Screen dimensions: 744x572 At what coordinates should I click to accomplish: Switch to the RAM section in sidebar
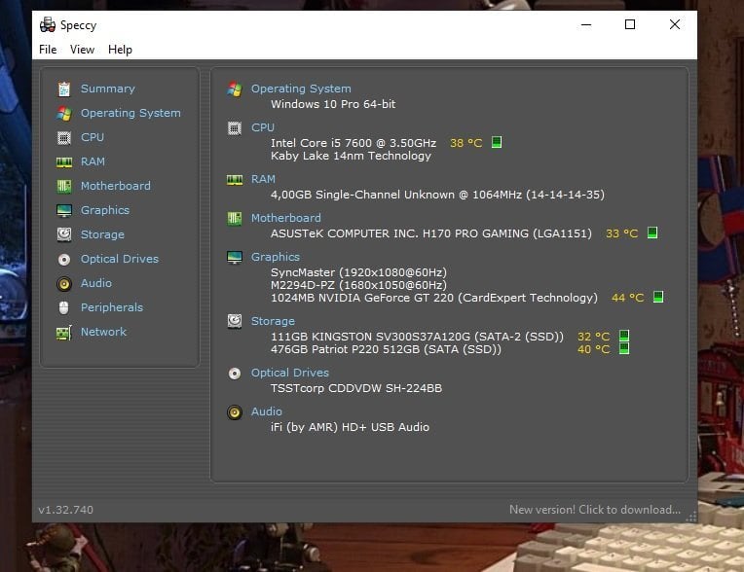pyautogui.click(x=93, y=161)
